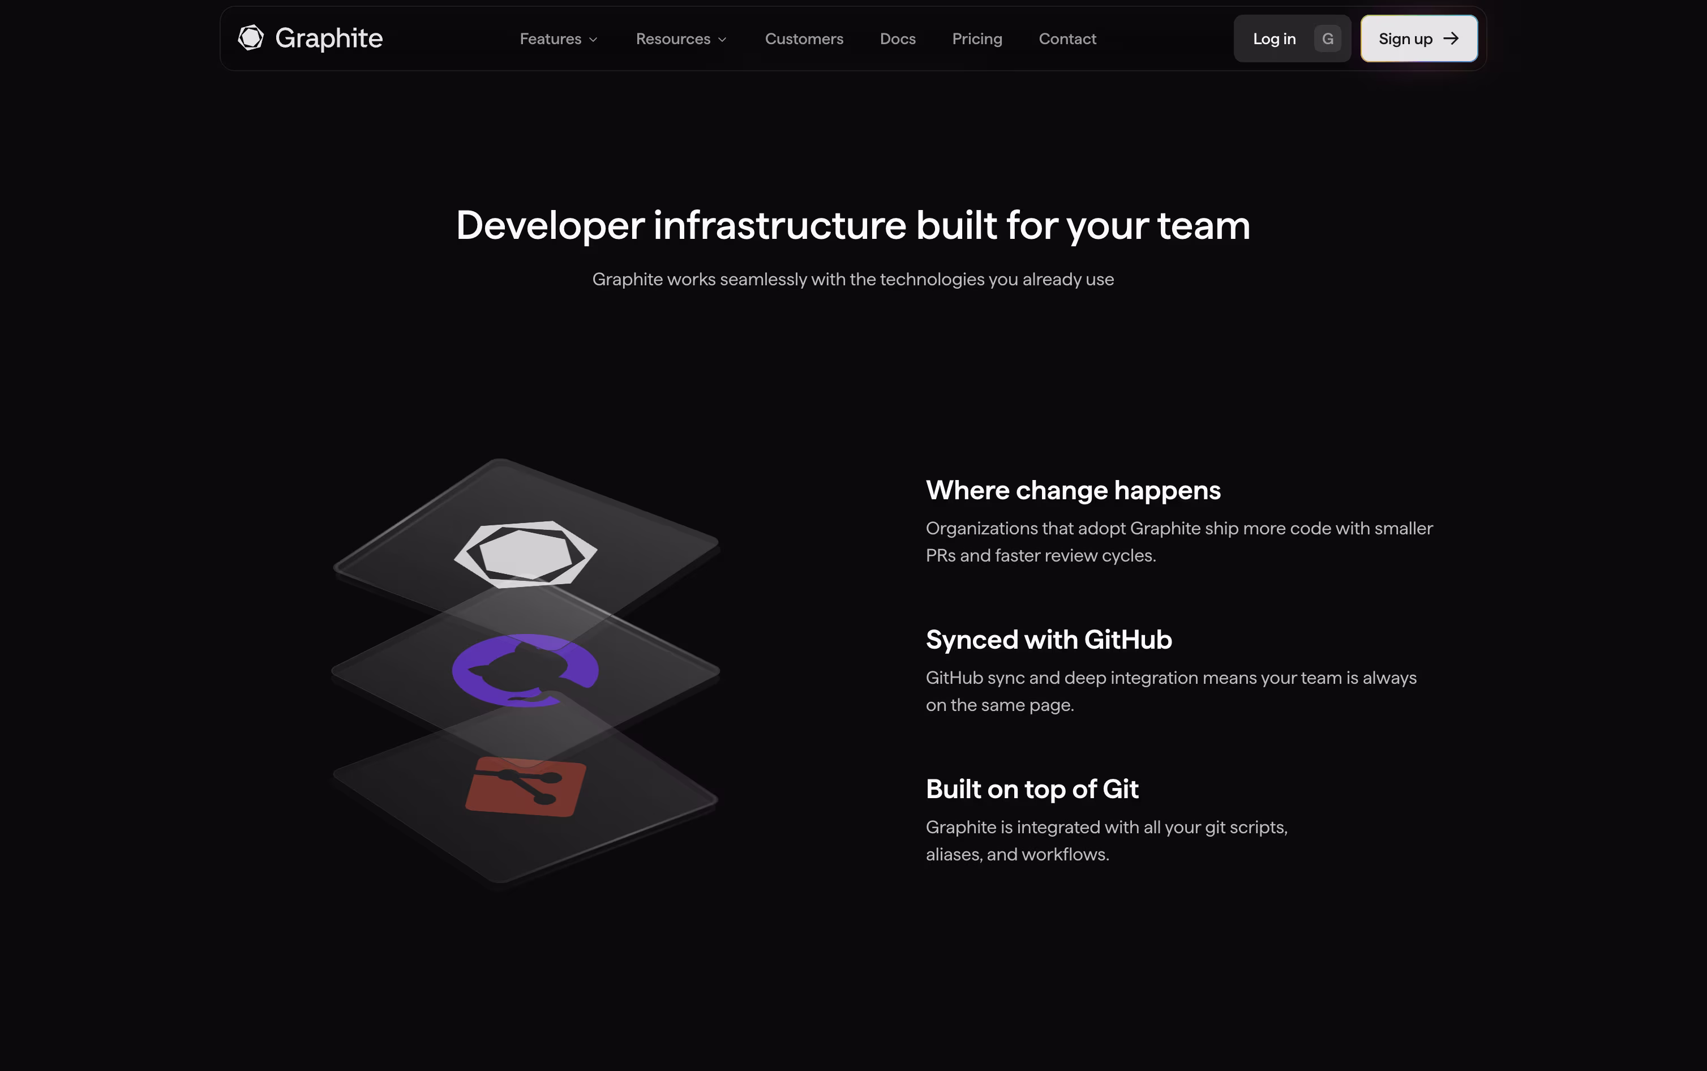Click the 'Developer infrastructure built for your team' headline

pos(853,225)
